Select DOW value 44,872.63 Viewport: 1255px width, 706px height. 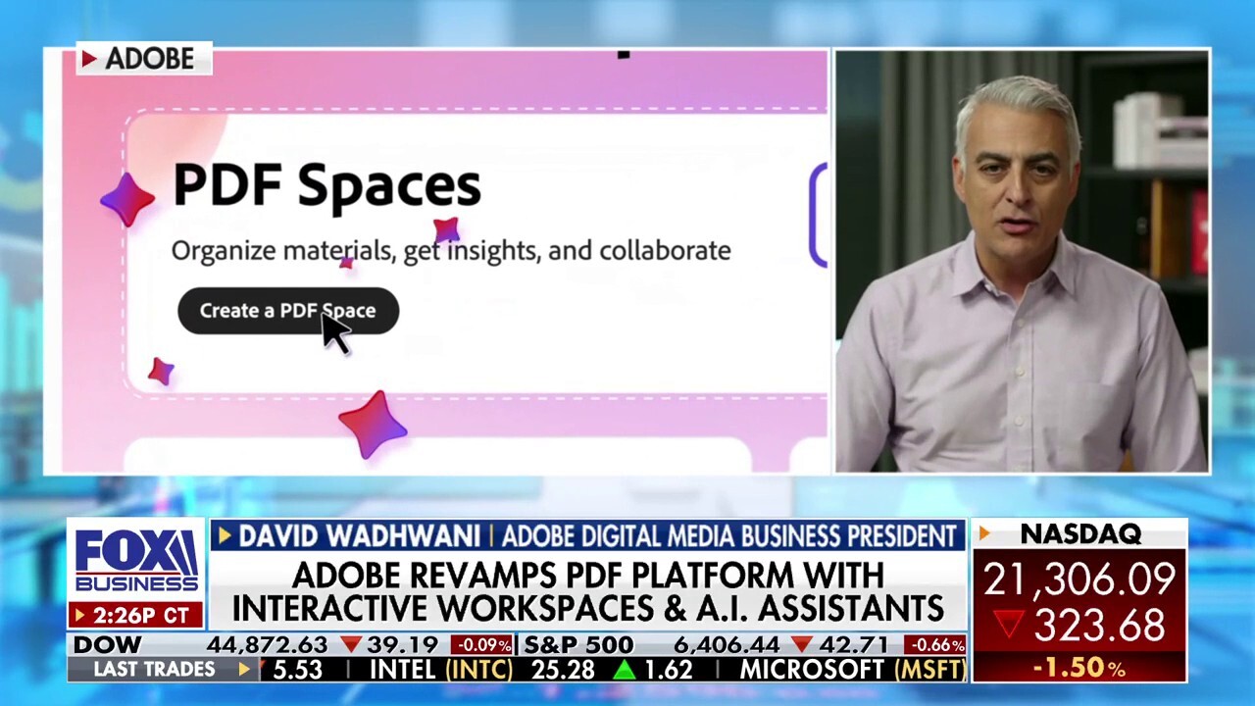pos(267,645)
